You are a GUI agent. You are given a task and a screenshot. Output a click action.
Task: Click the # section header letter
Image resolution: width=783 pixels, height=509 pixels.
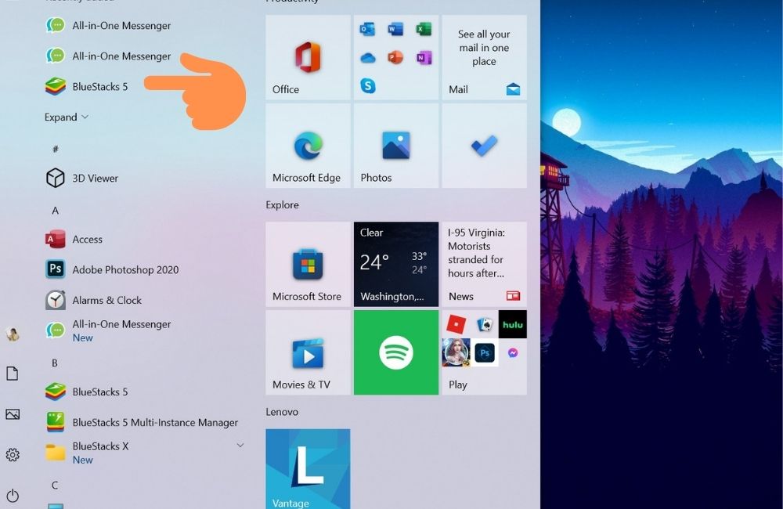click(x=56, y=149)
